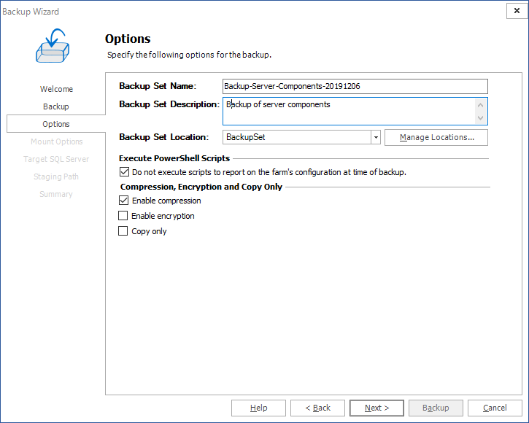Click the backup wizard logo icon
This screenshot has width=529, height=423.
point(51,46)
